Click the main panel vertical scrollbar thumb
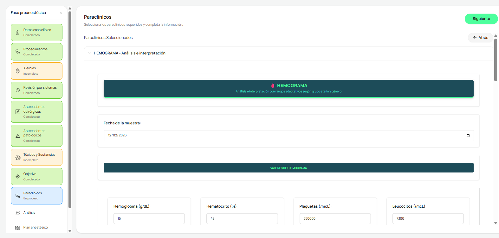The image size is (499, 238). coord(496,60)
